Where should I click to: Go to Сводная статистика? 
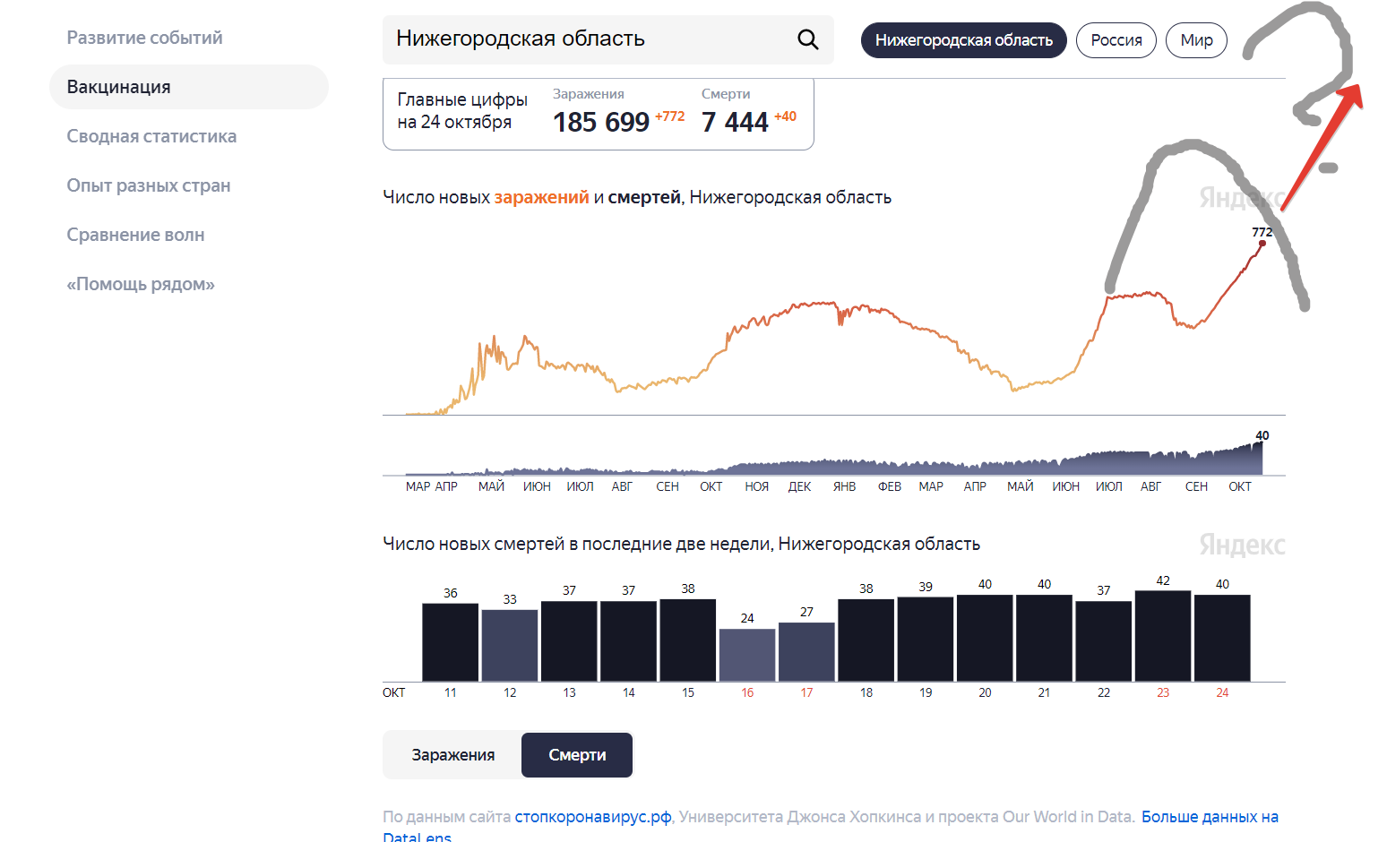[151, 136]
